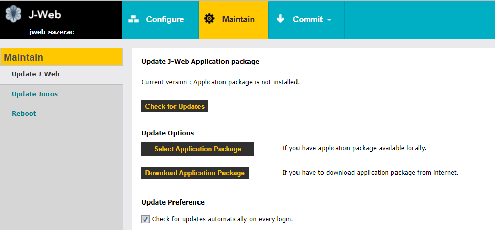Click the Current version status text
The image size is (495, 230).
coord(220,82)
